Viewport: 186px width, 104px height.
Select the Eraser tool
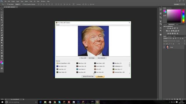2,35
